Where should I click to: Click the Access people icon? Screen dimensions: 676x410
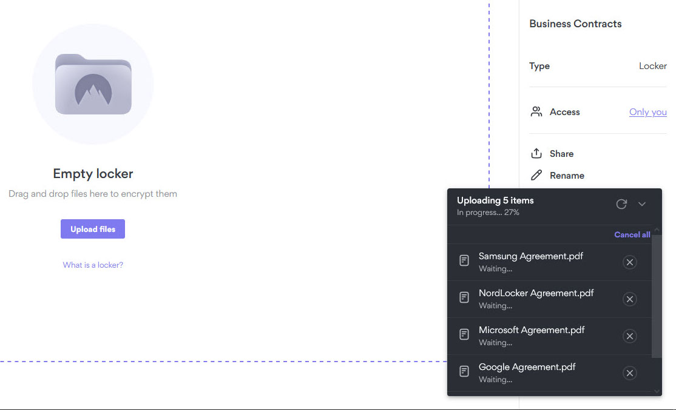tap(536, 112)
